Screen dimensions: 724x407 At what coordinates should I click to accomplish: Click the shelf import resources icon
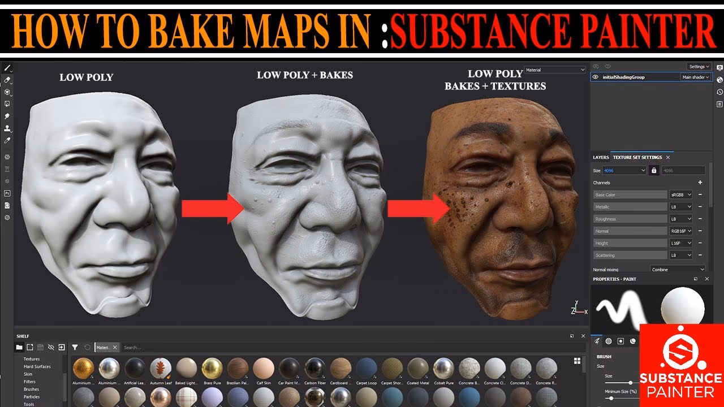[x=61, y=347]
